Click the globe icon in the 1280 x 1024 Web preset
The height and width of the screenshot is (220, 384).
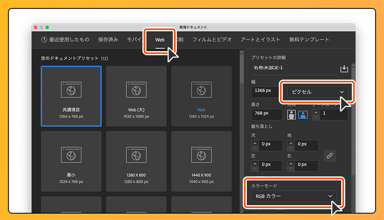click(x=201, y=90)
